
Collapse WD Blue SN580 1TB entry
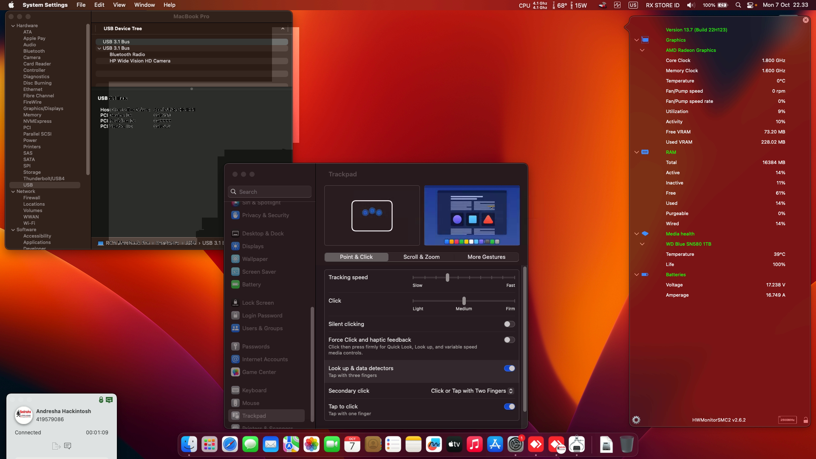pos(642,244)
